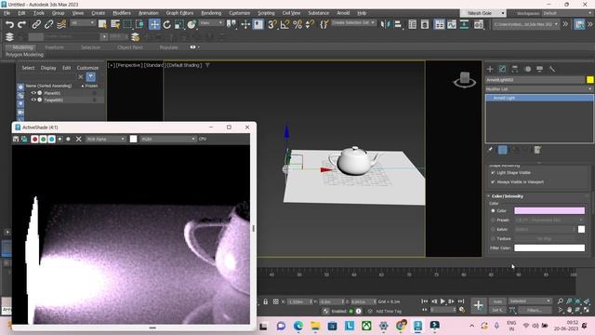Open the project path dropdown
Image resolution: width=595 pixels, height=335 pixels.
tap(526, 24)
